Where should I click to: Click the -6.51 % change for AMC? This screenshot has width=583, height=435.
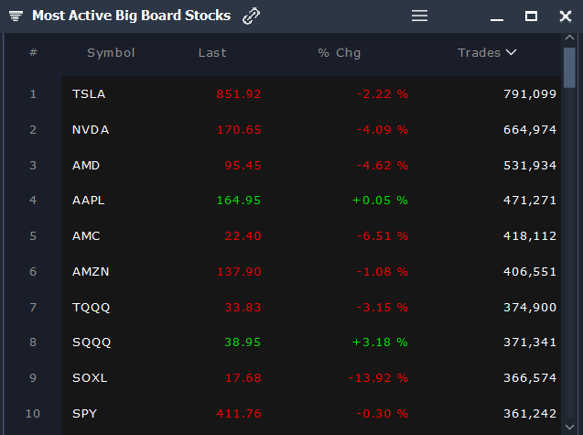(383, 236)
